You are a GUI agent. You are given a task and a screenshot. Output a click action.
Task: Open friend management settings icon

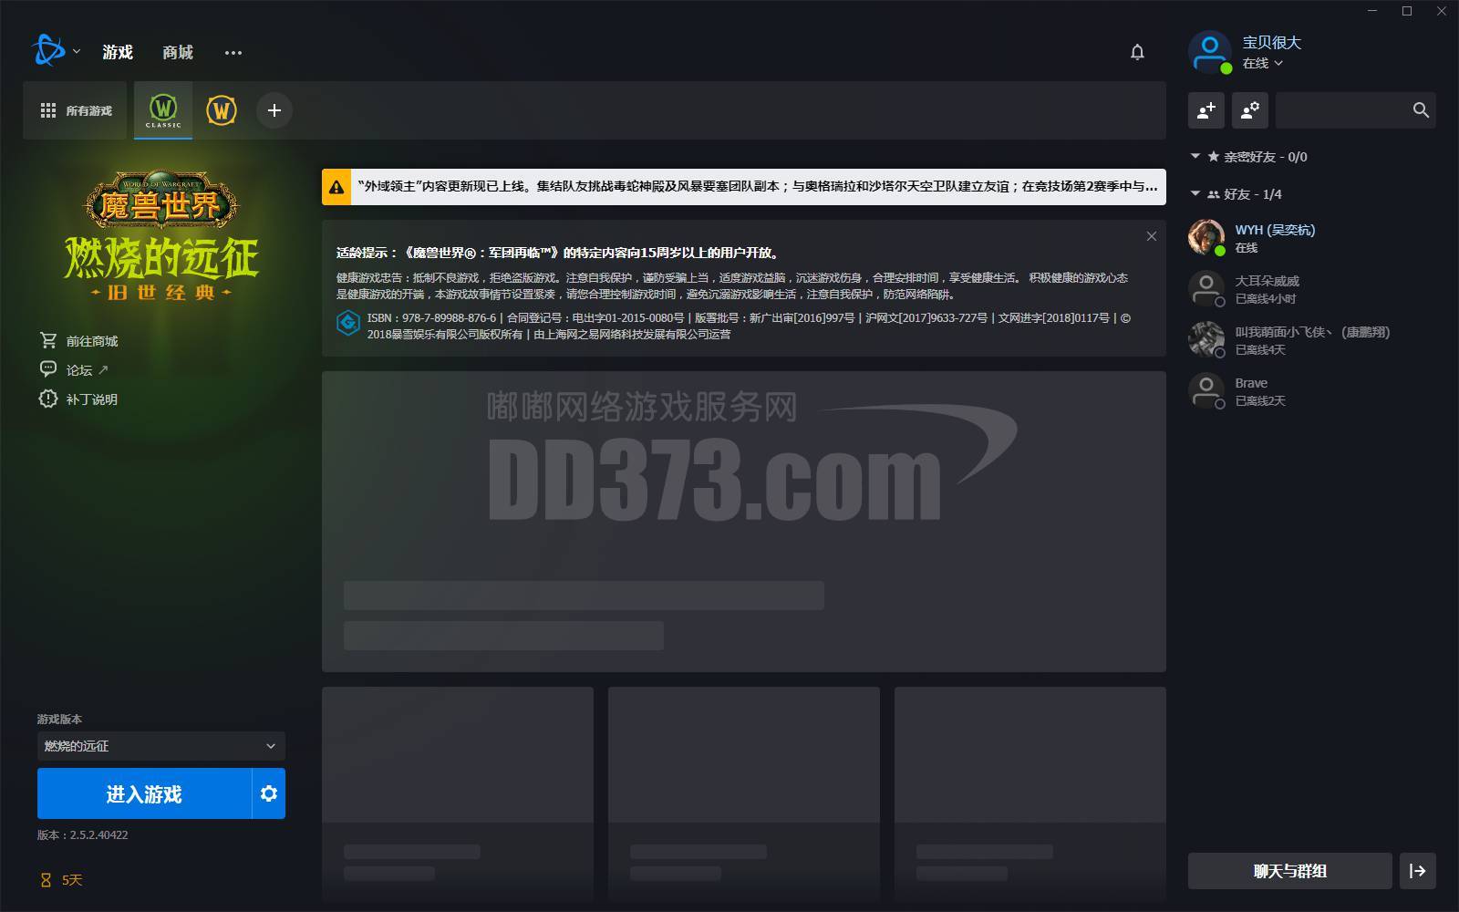pyautogui.click(x=1250, y=110)
